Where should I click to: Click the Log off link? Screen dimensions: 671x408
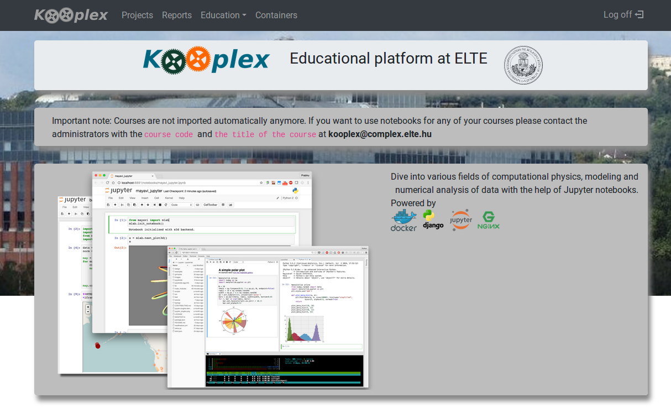click(x=617, y=15)
